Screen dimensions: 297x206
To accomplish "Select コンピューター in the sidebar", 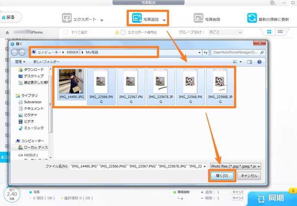I will coord(30,141).
